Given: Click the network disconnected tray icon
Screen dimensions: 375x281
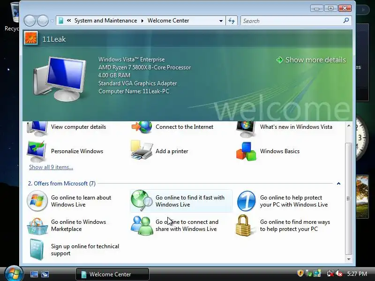Looking at the screenshot, I should tap(330, 274).
